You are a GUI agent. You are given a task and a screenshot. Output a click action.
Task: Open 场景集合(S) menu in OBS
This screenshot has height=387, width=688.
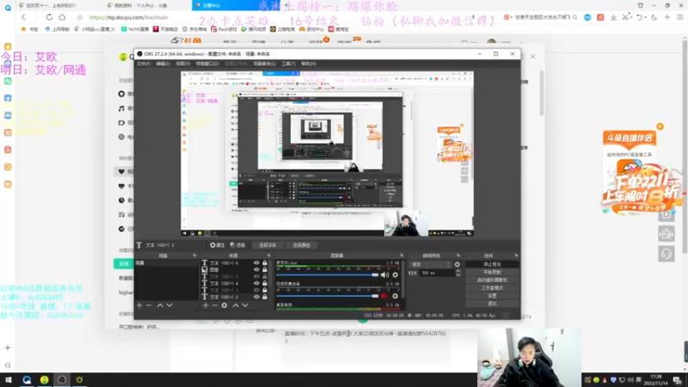click(265, 64)
